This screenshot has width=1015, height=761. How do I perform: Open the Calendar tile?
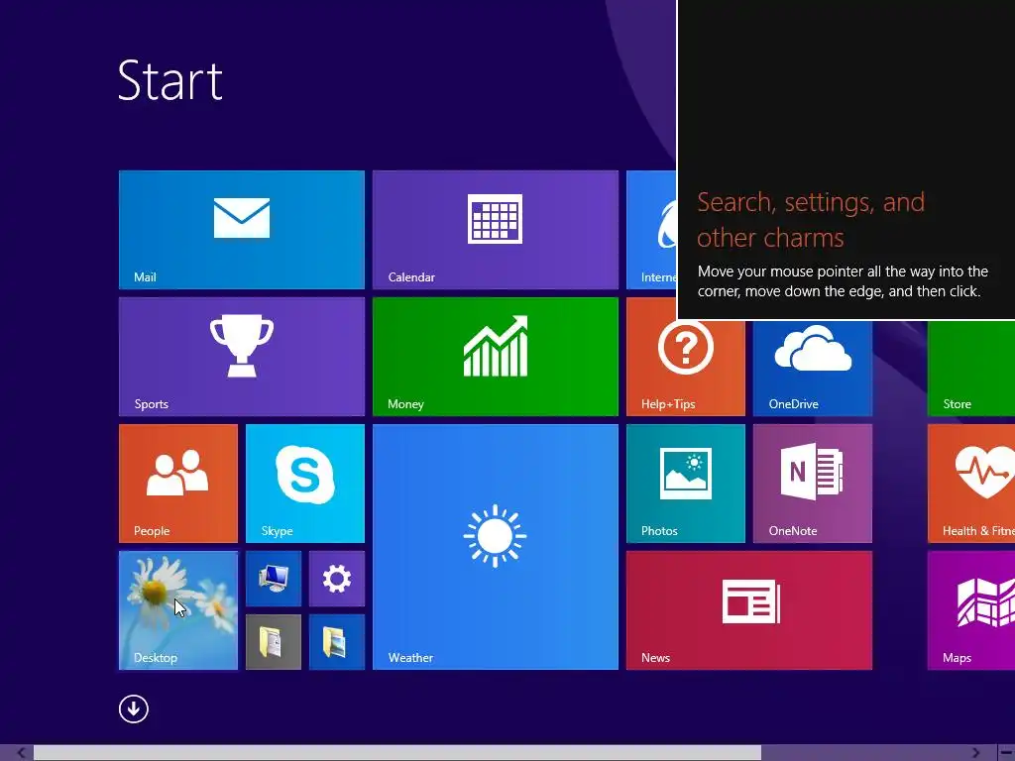pyautogui.click(x=496, y=230)
